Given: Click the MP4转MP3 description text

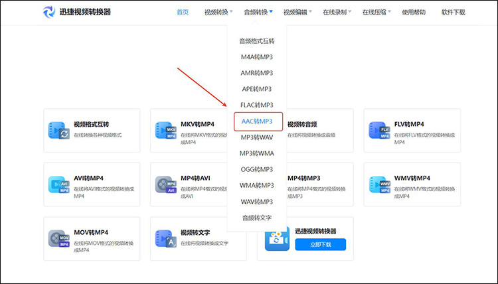Looking at the screenshot, I should pos(317,192).
